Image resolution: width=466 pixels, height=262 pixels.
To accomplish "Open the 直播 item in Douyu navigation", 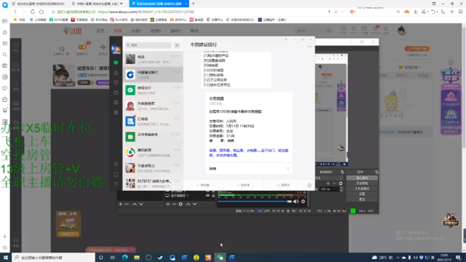I will click(x=118, y=31).
